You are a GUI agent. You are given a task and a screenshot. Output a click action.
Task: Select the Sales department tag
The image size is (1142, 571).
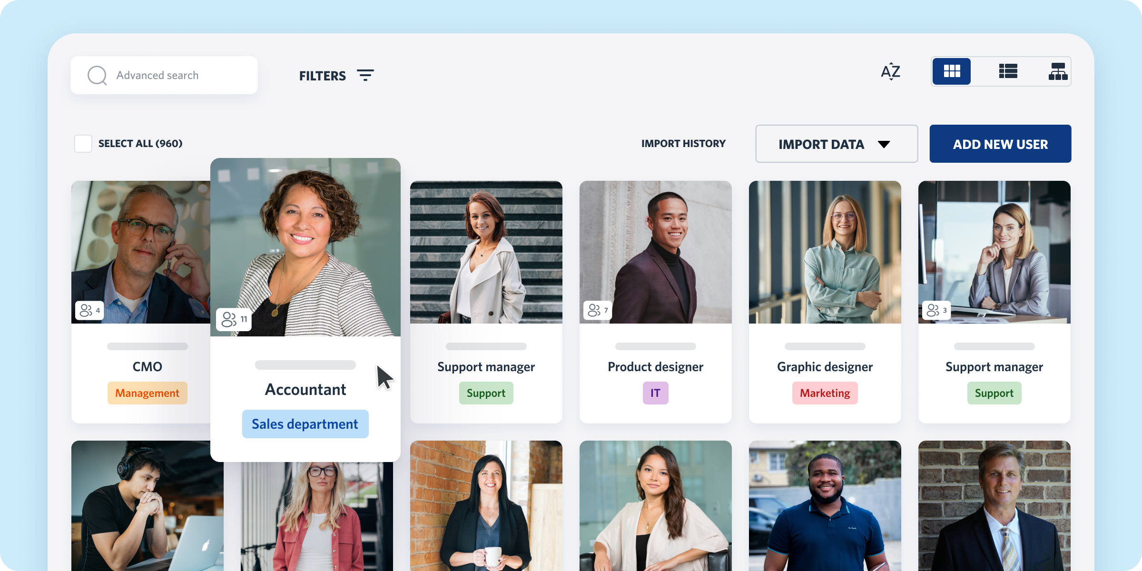305,424
